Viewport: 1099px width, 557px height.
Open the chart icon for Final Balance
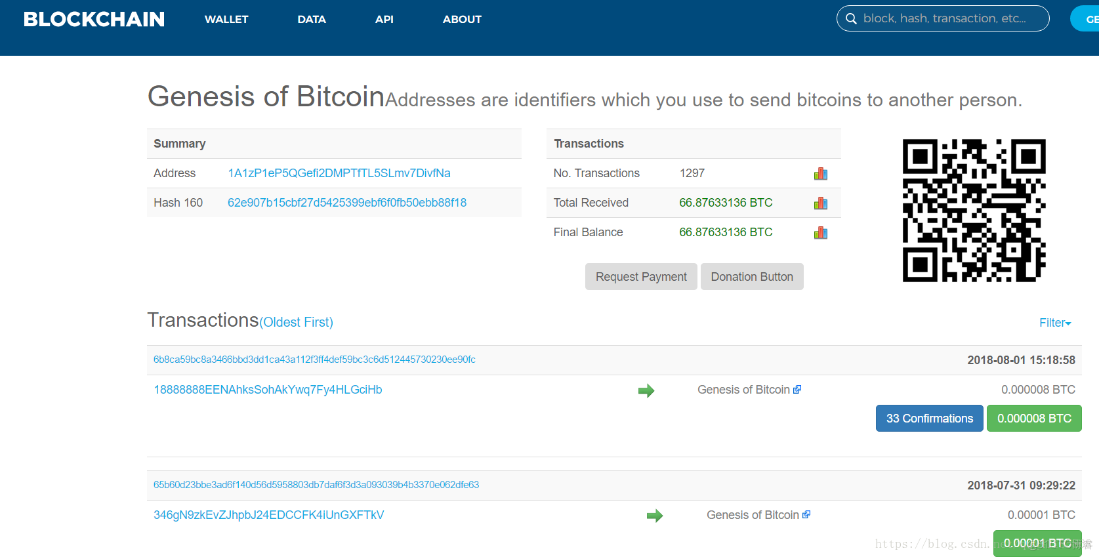(x=820, y=233)
